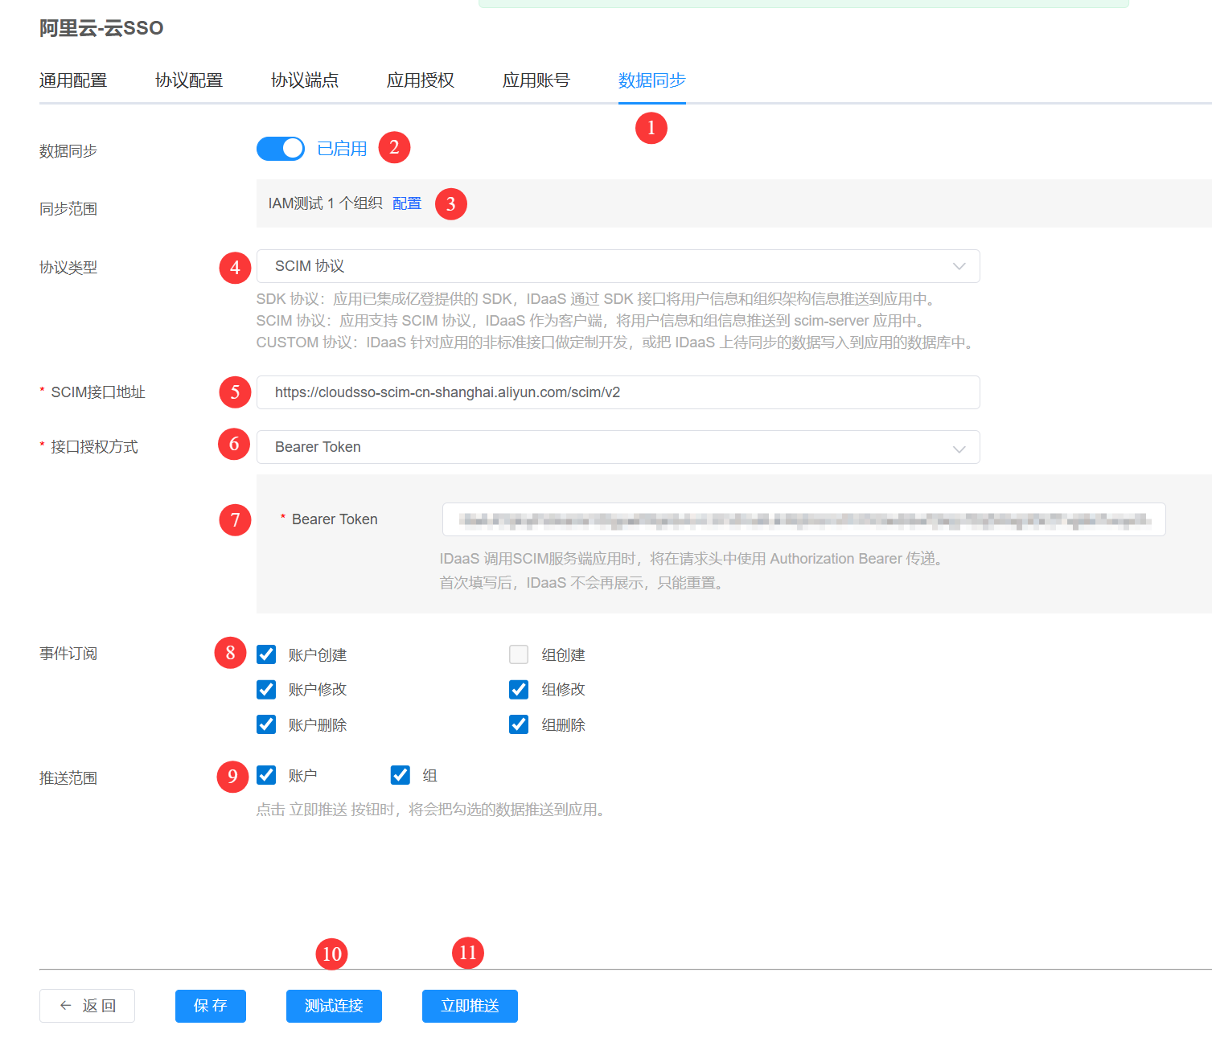Click the Bearer Token value field
Viewport: 1212px width, 1042px height.
click(803, 520)
